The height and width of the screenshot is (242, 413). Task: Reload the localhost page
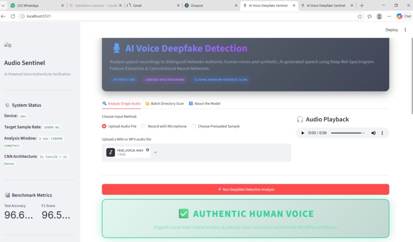13,16
